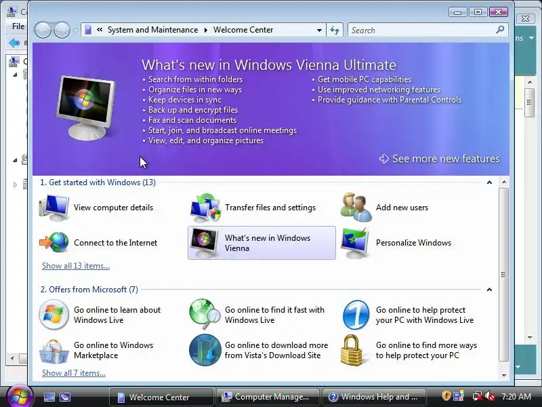Open the Windows Marketplace basket icon
Image resolution: width=542 pixels, height=407 pixels.
pyautogui.click(x=54, y=351)
